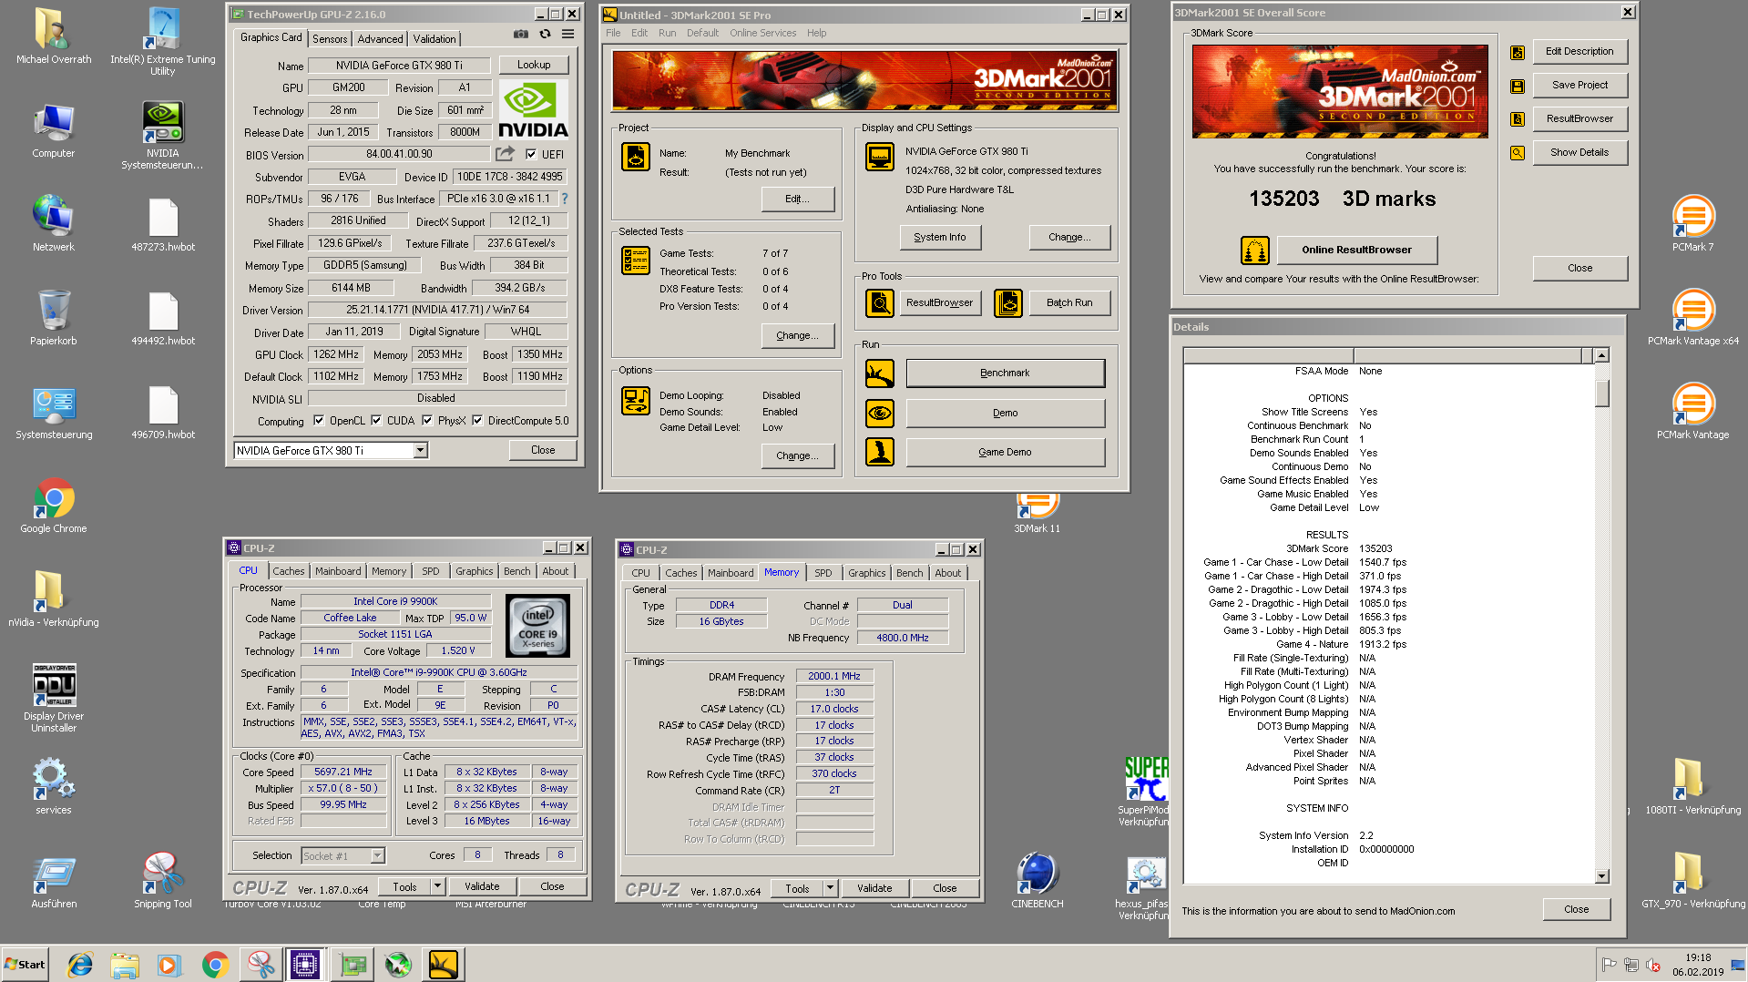
Task: Open the Validation tab in GPU-Z
Action: coord(434,39)
